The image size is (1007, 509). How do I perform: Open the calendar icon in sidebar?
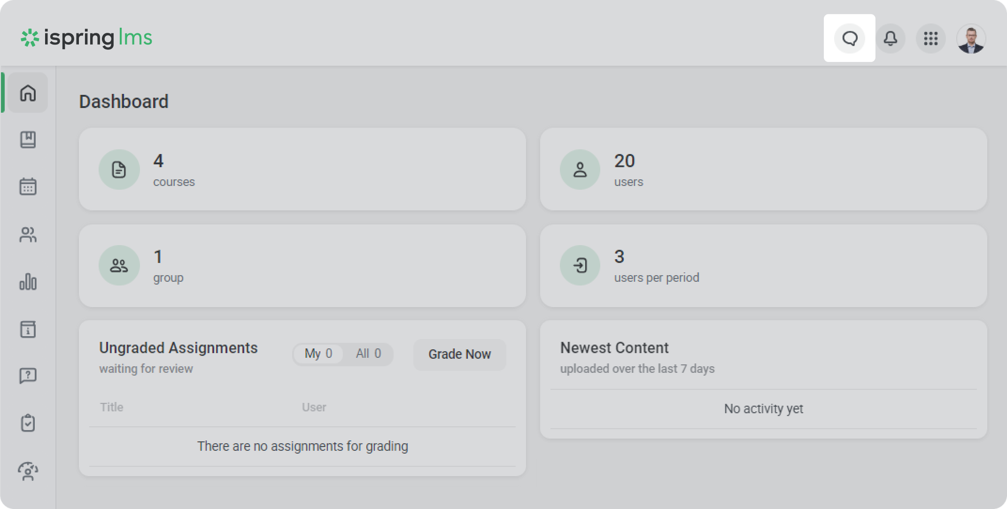click(x=28, y=186)
